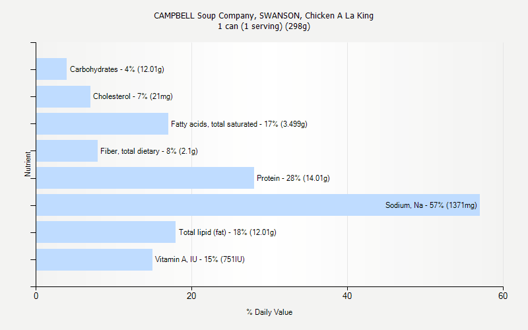Select the Cholesterol bar

click(63, 96)
